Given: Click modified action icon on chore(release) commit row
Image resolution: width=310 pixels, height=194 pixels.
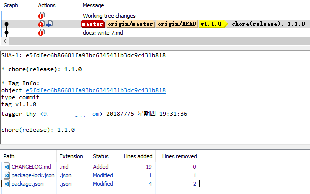Looking at the screenshot, I should pyautogui.click(x=41, y=24).
